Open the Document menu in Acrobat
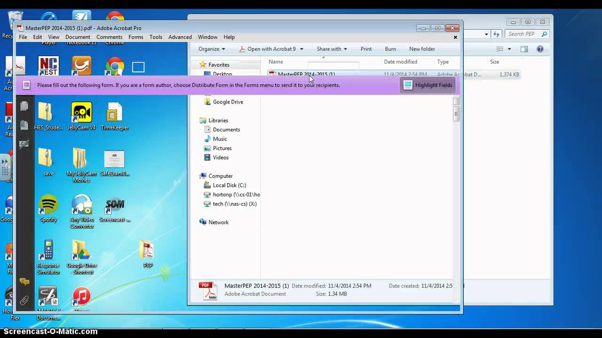 [x=78, y=37]
